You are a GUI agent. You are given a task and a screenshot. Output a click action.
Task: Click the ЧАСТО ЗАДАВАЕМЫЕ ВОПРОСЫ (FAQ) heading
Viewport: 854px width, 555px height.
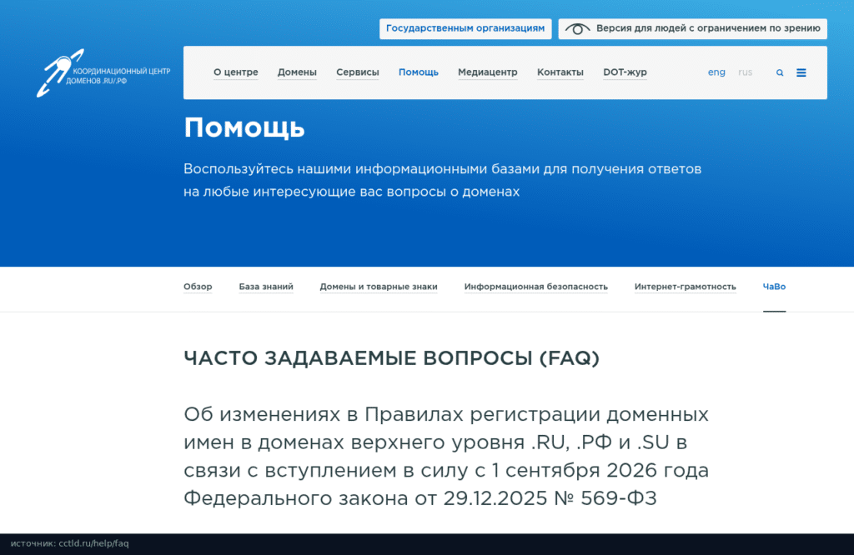click(392, 358)
